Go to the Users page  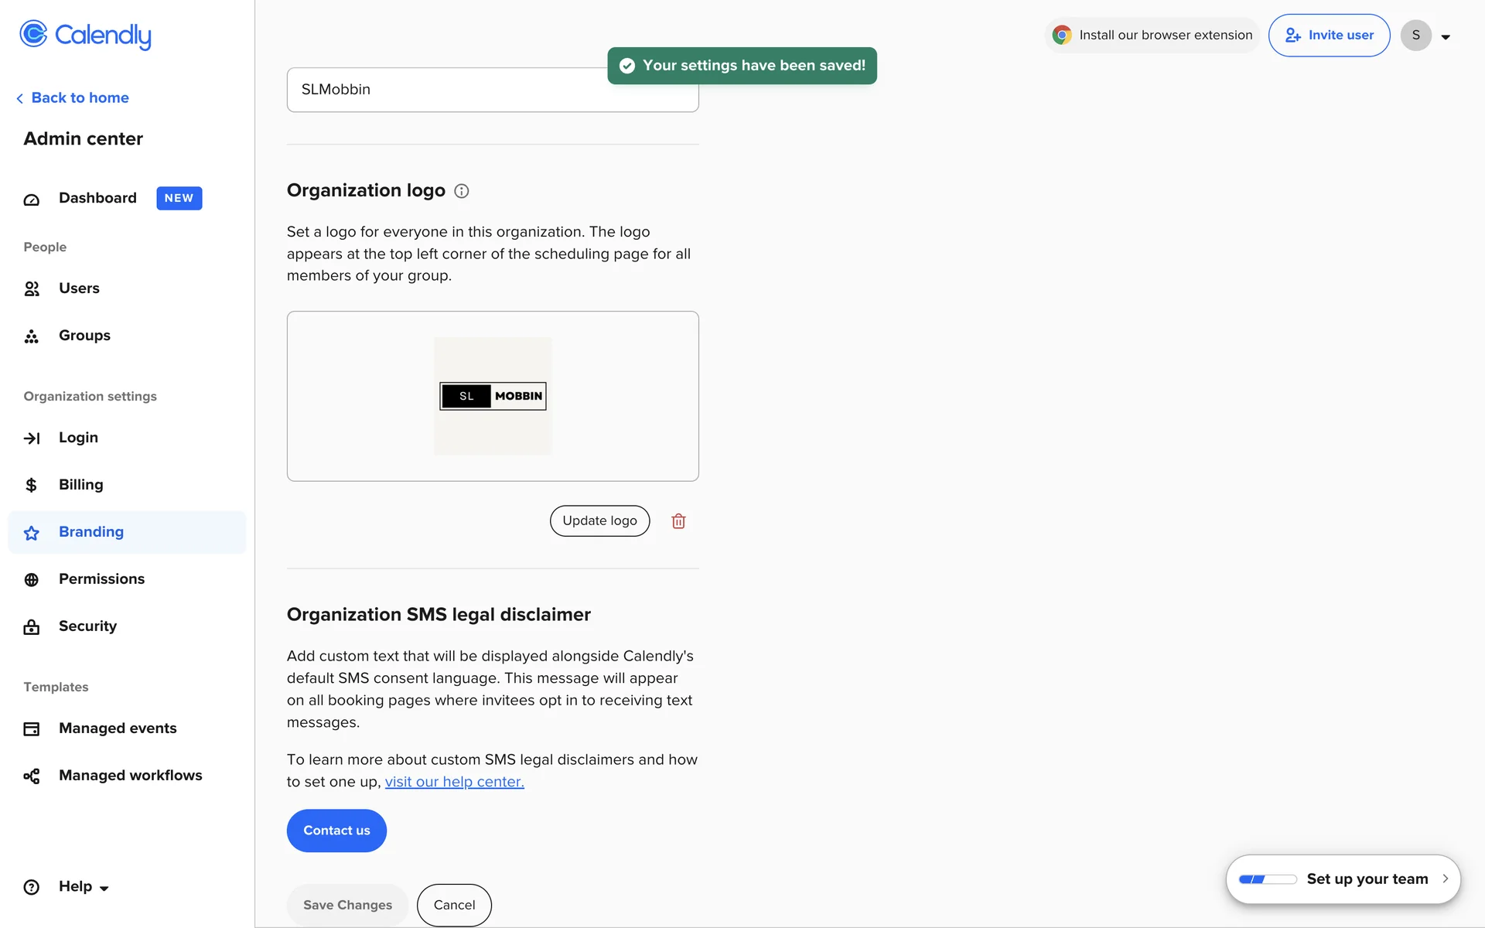79,288
